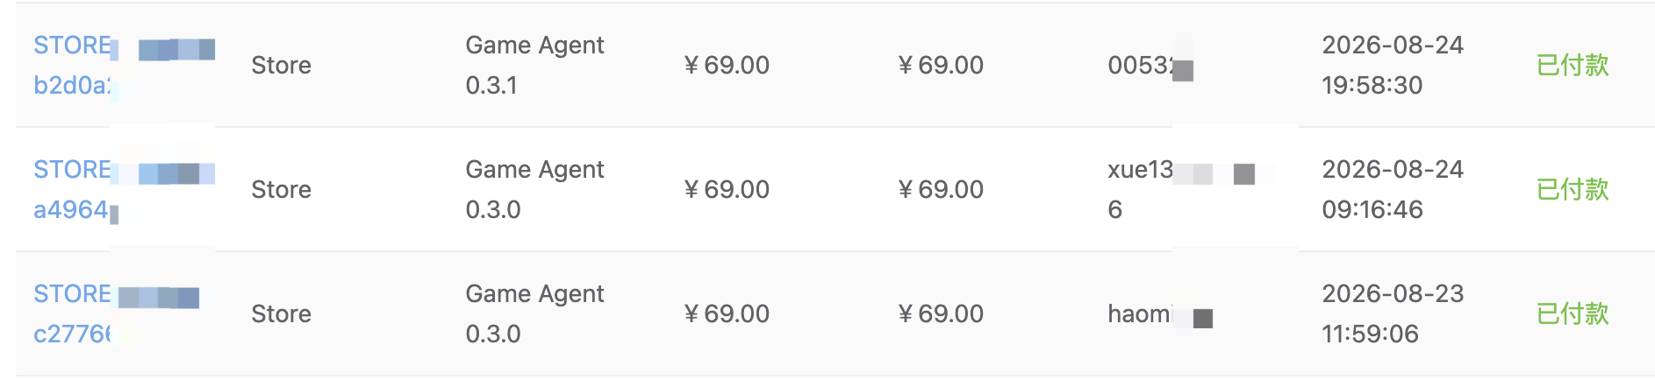1655x380 pixels.
Task: Click the Store cell in the c2776 order row
Action: [281, 313]
